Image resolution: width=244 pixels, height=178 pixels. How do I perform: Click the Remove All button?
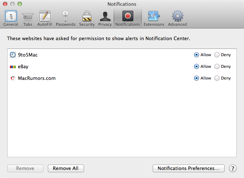[x=66, y=169]
